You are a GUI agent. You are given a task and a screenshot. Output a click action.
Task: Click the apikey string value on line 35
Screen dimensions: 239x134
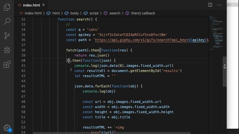pos(132,35)
